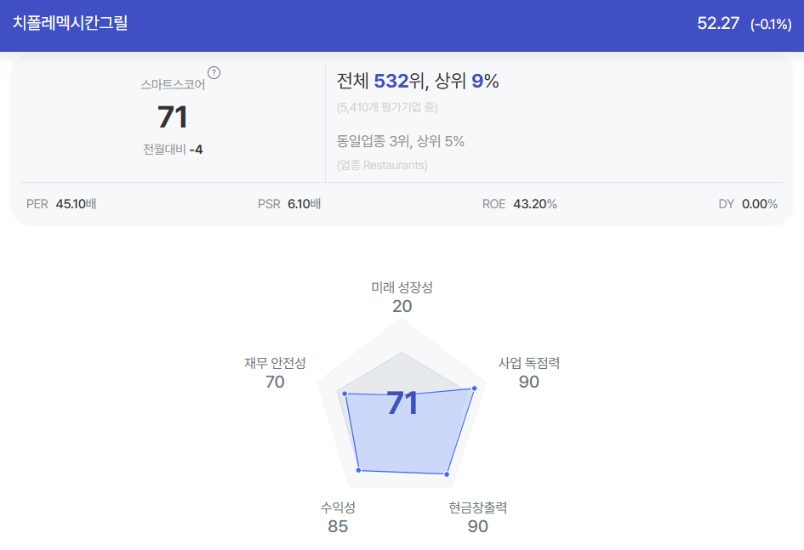This screenshot has height=550, width=804.
Task: Click the large 71 score in radar center
Action: (x=402, y=403)
